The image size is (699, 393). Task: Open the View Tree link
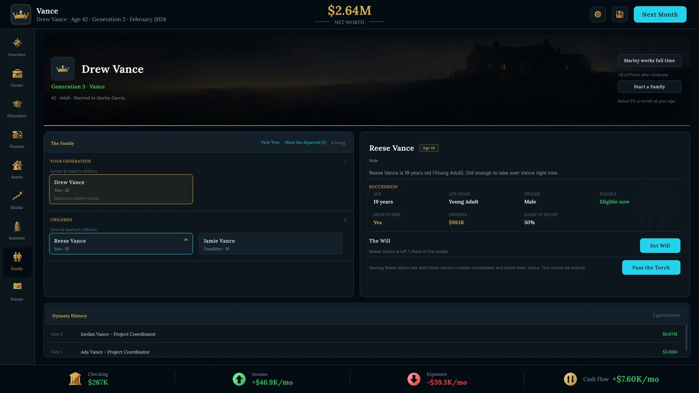tap(270, 143)
